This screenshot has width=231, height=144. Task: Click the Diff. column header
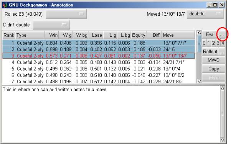(154, 35)
